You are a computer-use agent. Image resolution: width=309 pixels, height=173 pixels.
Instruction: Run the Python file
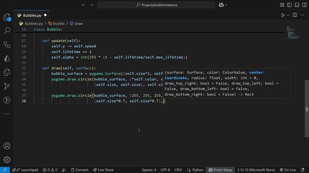(283, 15)
